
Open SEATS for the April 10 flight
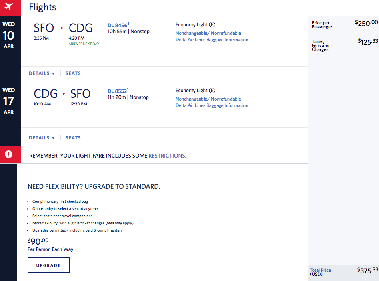click(x=73, y=73)
